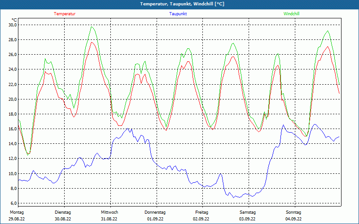Click the Mittwoch day label
The height and width of the screenshot is (224, 359).
pos(109,212)
